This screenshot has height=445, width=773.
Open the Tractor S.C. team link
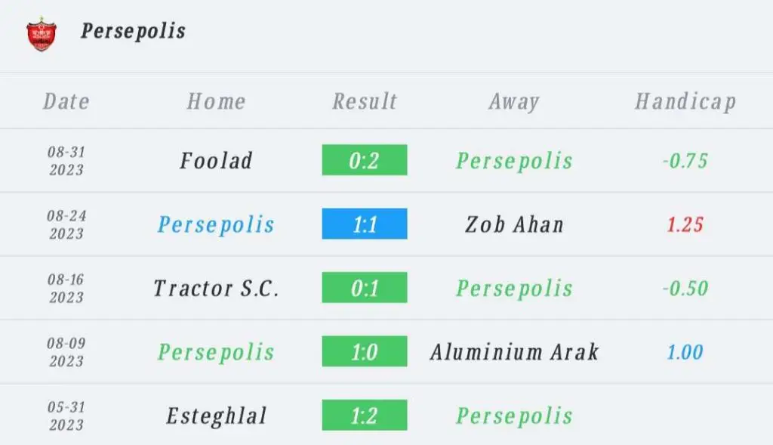216,288
